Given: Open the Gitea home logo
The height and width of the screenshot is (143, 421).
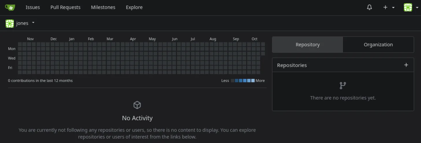Looking at the screenshot, I should click(x=10, y=7).
